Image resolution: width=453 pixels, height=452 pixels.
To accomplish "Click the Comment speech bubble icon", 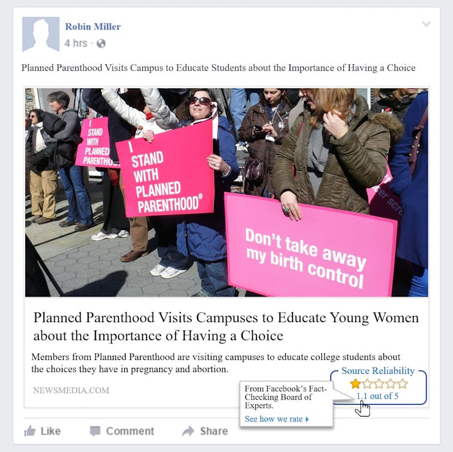I will tap(95, 431).
